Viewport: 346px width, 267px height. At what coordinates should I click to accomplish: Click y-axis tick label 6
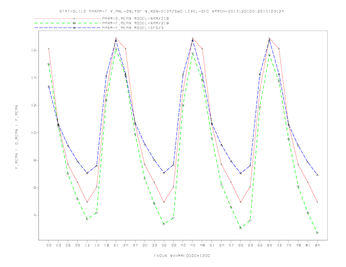coord(35,188)
